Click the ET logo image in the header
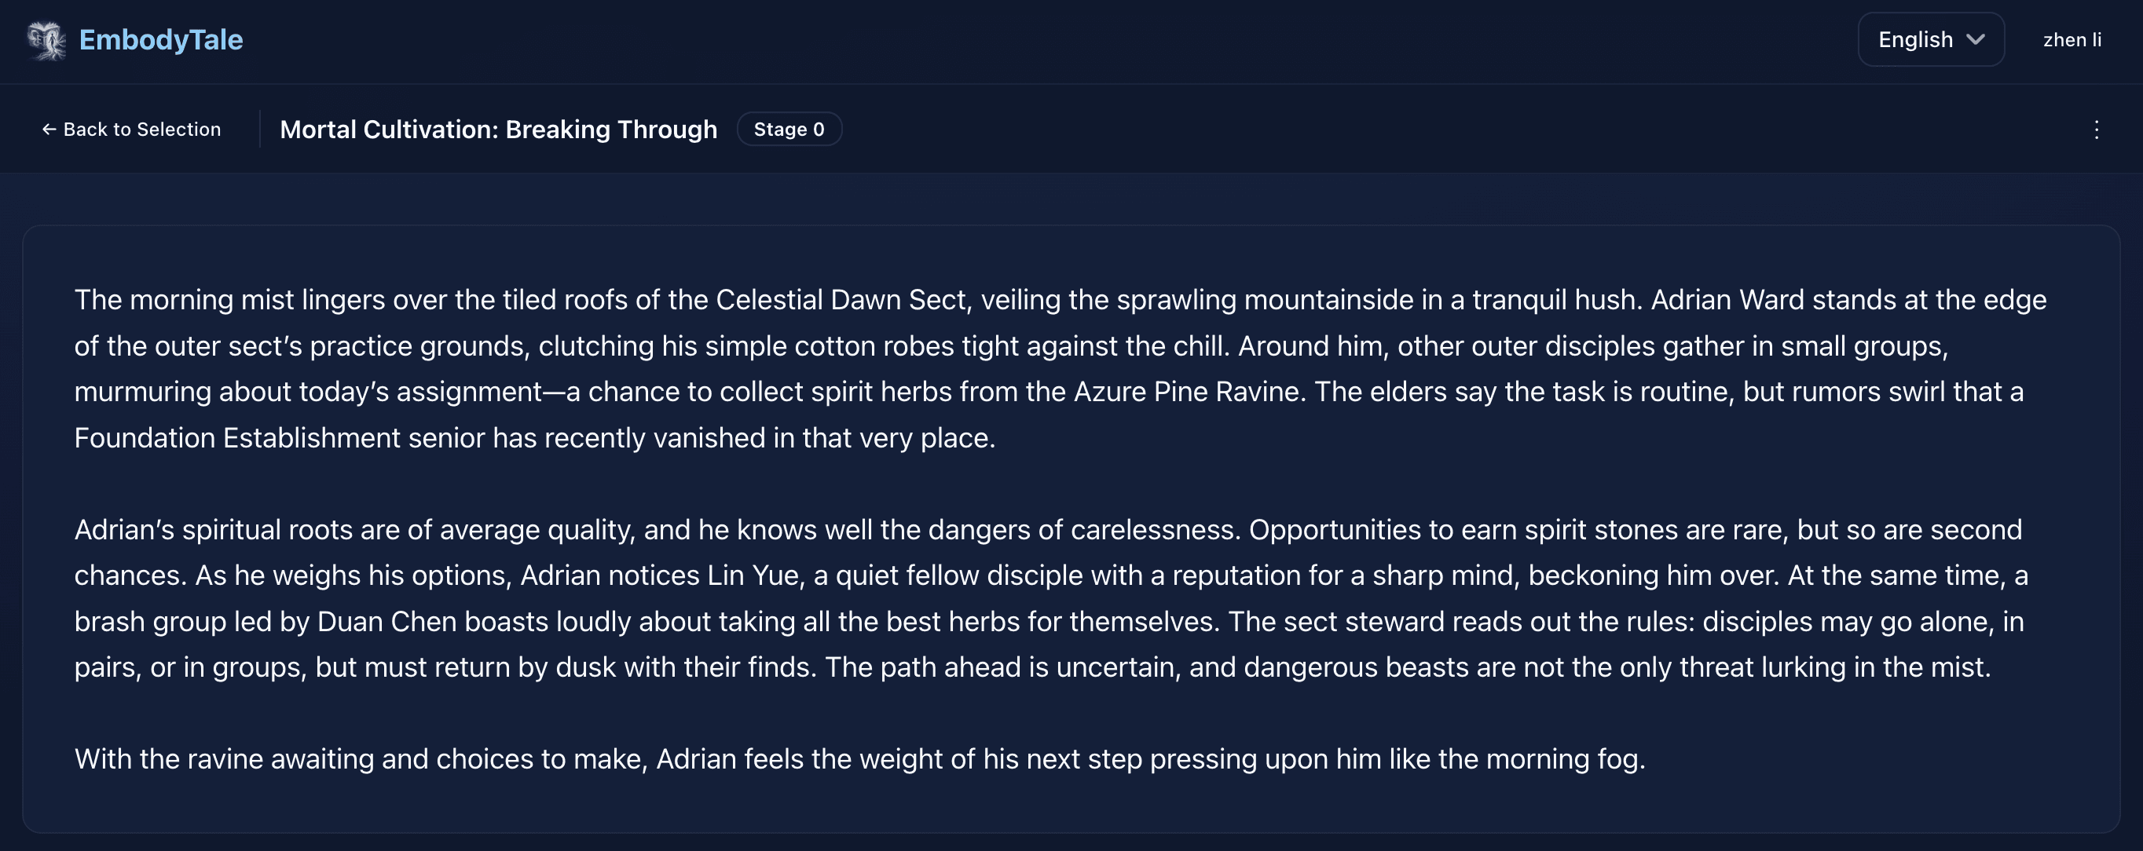This screenshot has width=2143, height=851. (x=46, y=39)
